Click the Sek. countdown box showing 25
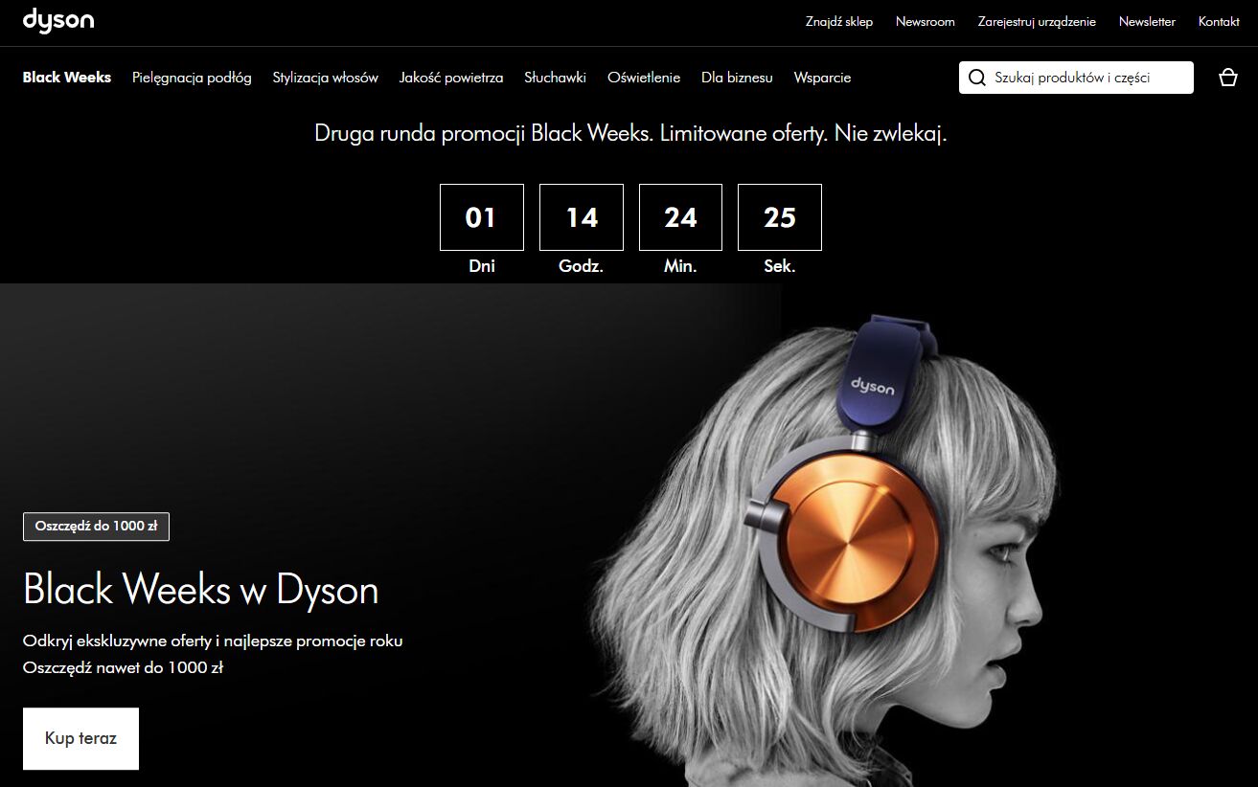This screenshot has height=787, width=1258. [780, 217]
